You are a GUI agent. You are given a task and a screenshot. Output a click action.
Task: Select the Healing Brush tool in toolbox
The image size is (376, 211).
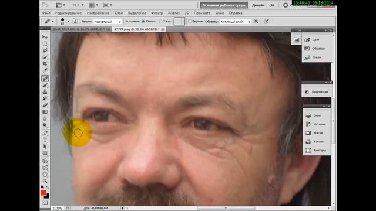(45, 79)
